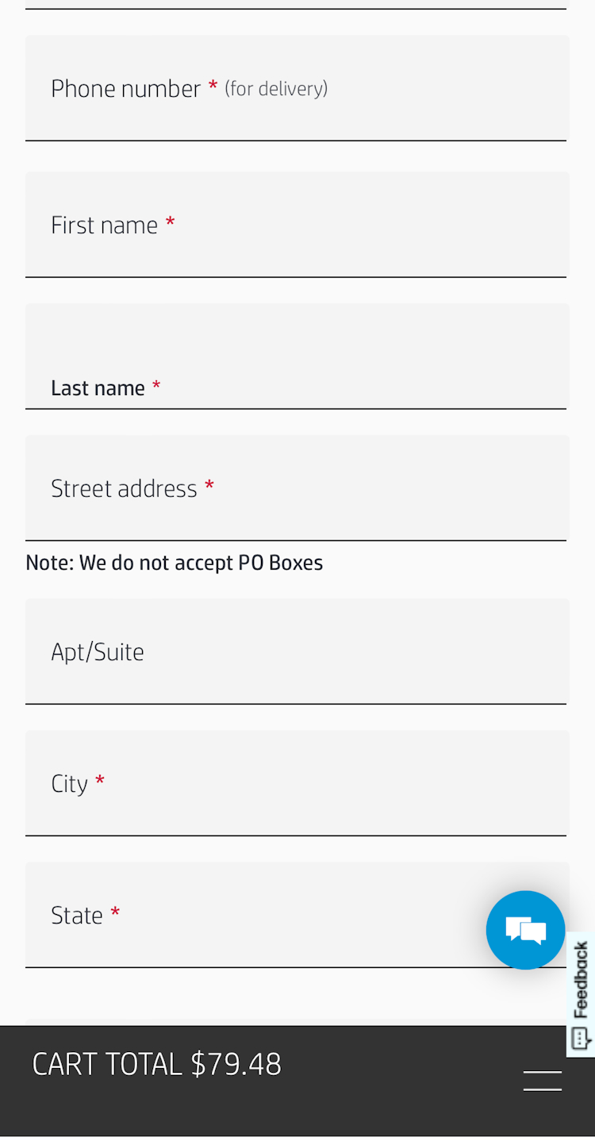
Task: Tap the 'State' label text
Action: tap(77, 916)
